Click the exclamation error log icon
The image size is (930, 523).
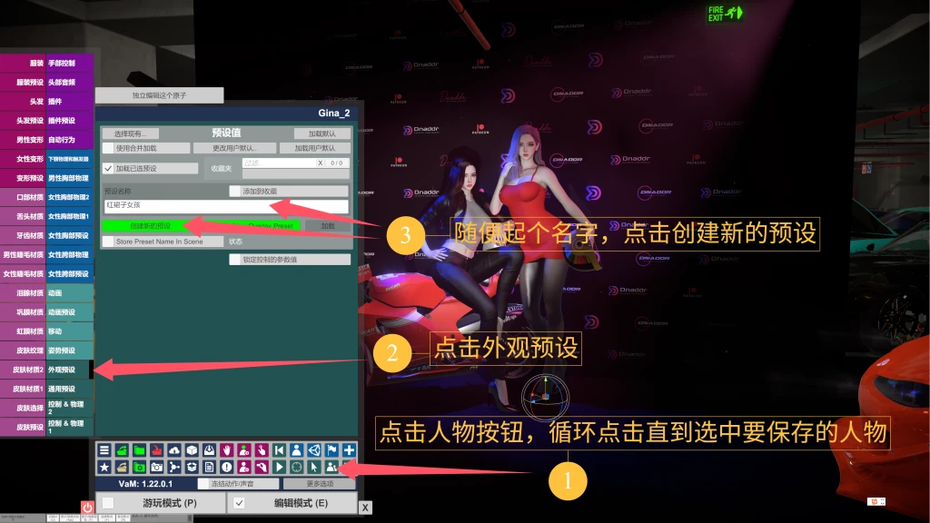(x=227, y=466)
